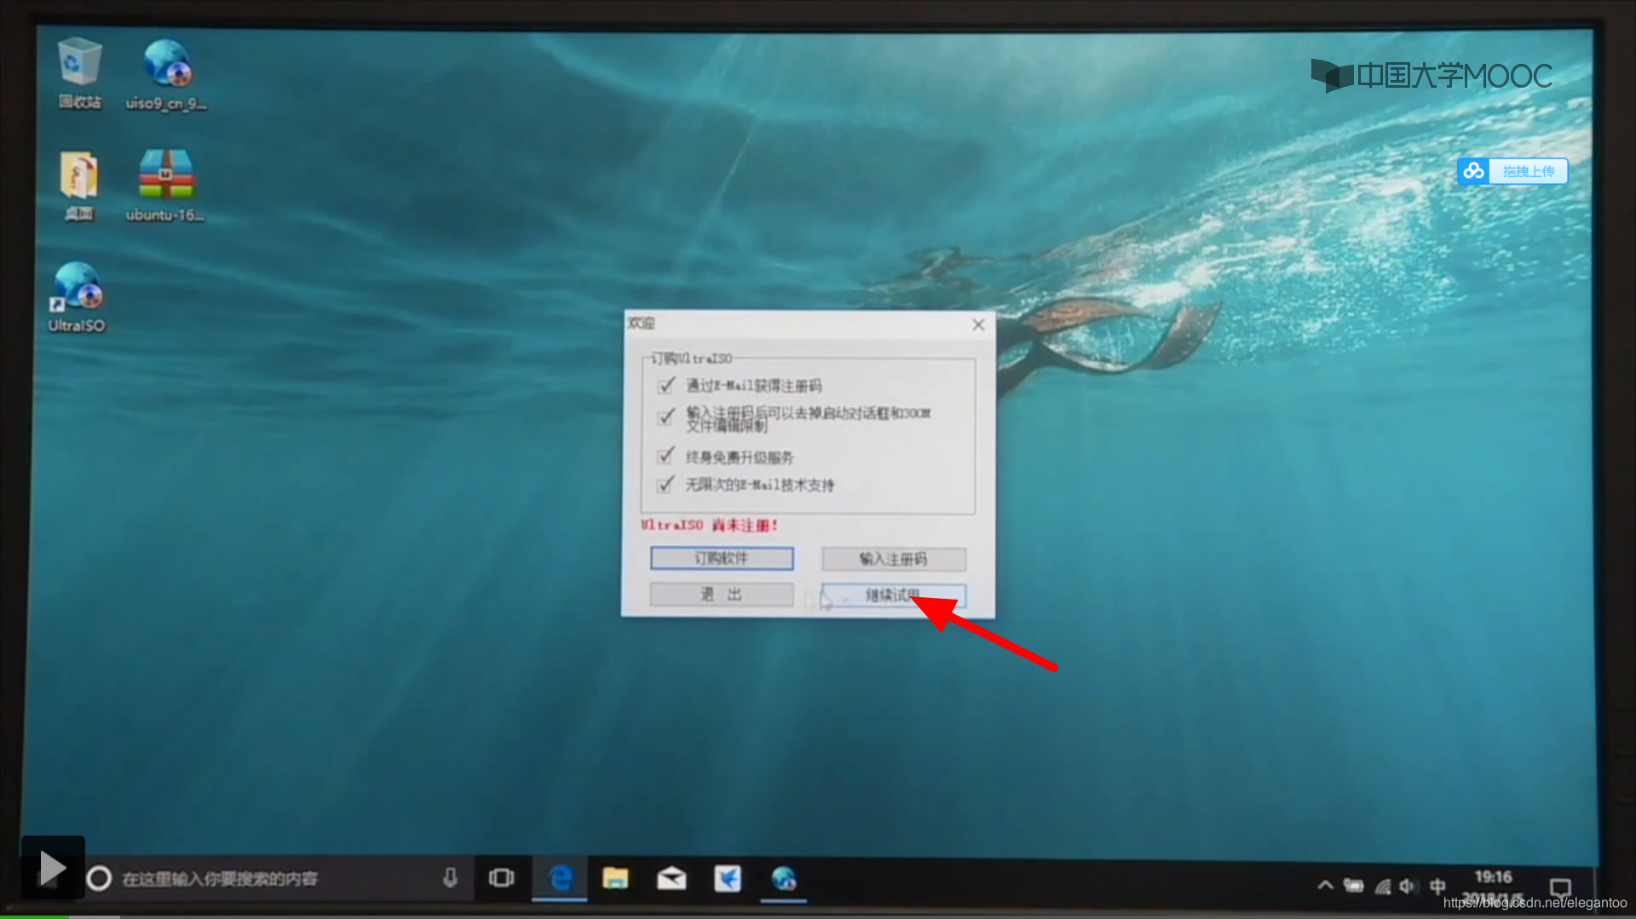Click the red 'UltraISO 尚未注册!' text
1636x919 pixels.
[x=709, y=525]
